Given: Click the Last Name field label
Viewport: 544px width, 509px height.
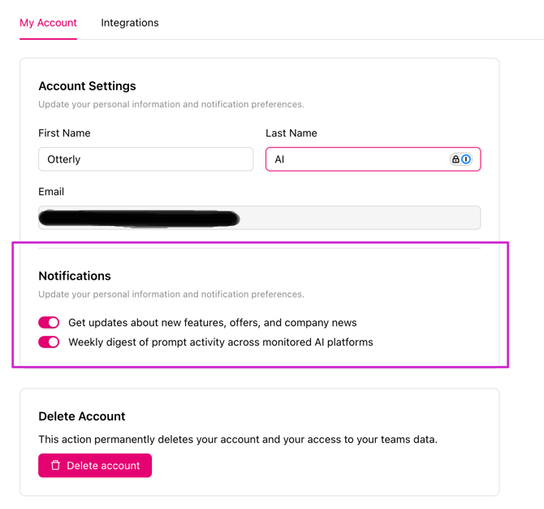Looking at the screenshot, I should pyautogui.click(x=291, y=133).
